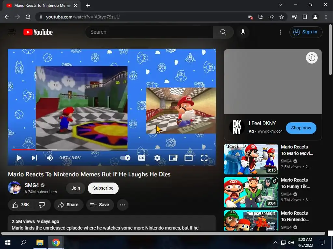
Task: Open the player settings gear
Action: [157, 158]
